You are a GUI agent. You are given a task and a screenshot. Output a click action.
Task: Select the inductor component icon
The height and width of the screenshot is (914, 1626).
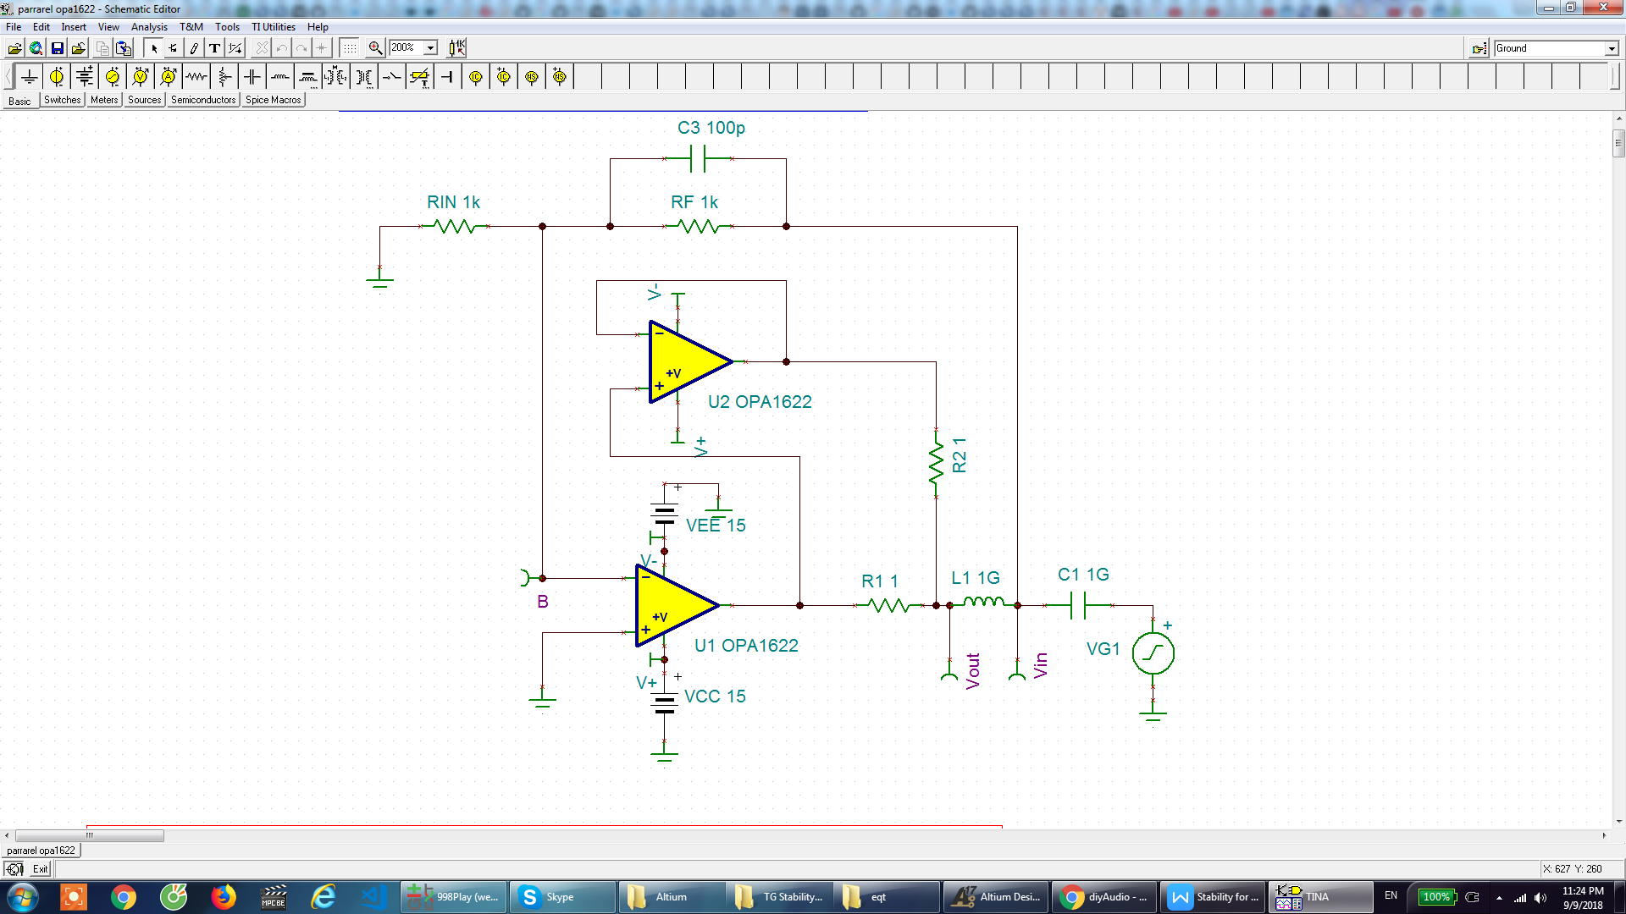tap(280, 77)
